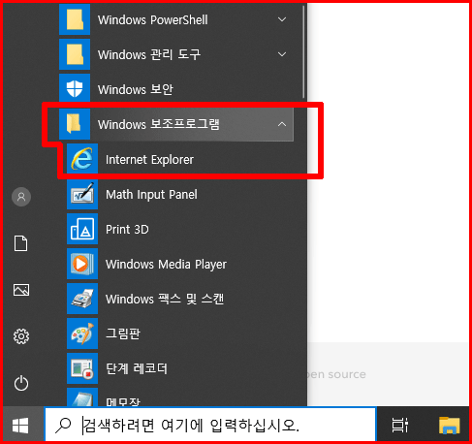Click the Windows Start button

(x=20, y=426)
